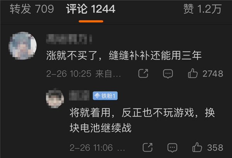
Task: Like the first comment with 2748 likes
Action: coord(193,73)
